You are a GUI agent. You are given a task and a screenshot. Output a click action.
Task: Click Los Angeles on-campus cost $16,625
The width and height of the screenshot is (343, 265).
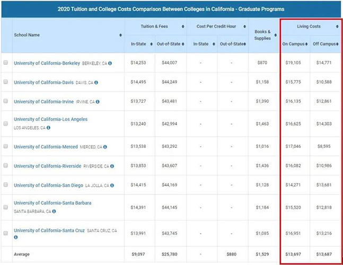(293, 123)
